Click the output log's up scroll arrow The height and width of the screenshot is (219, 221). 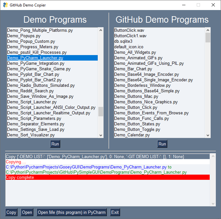pos(213,156)
